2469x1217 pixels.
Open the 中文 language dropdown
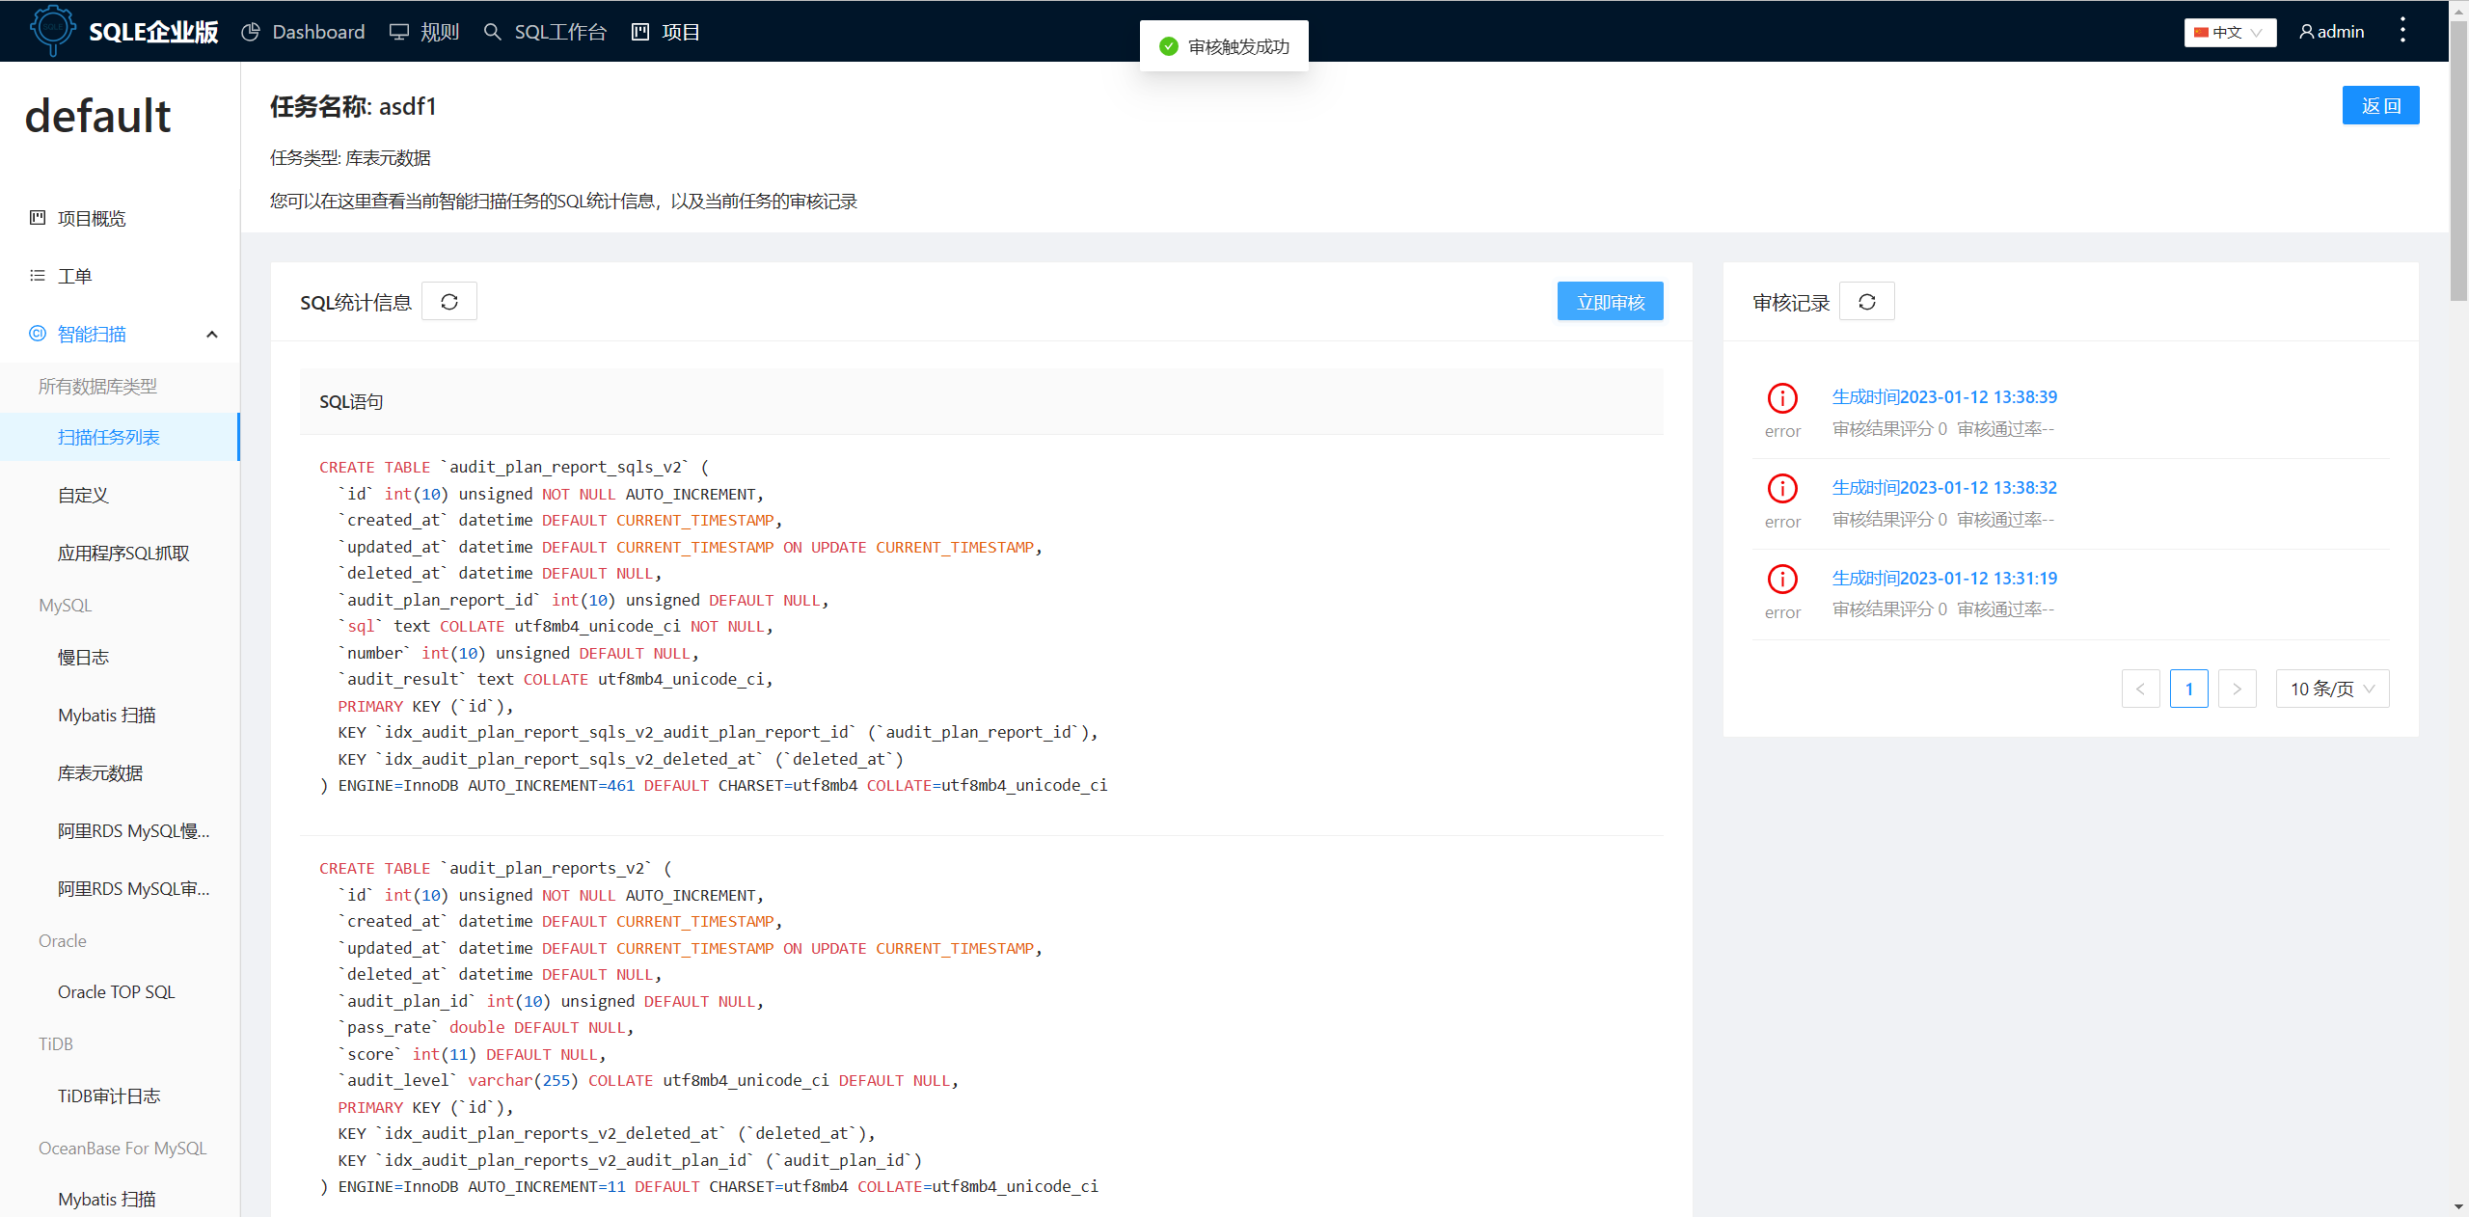coord(2229,32)
